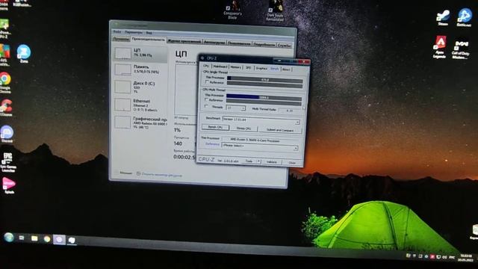Select the Ethernet item in Task Manager sidebar
This screenshot has height=269, width=478.
click(140, 105)
